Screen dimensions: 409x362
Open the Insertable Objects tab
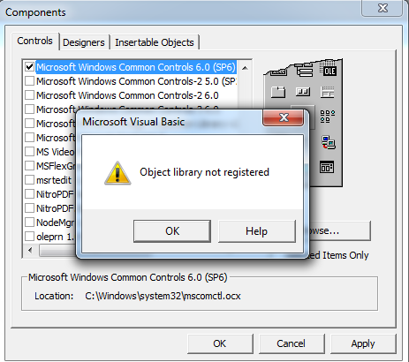click(x=155, y=42)
